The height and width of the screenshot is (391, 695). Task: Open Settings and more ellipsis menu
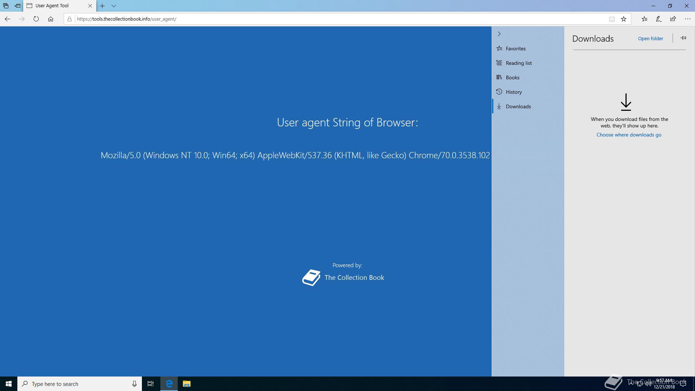(x=687, y=19)
